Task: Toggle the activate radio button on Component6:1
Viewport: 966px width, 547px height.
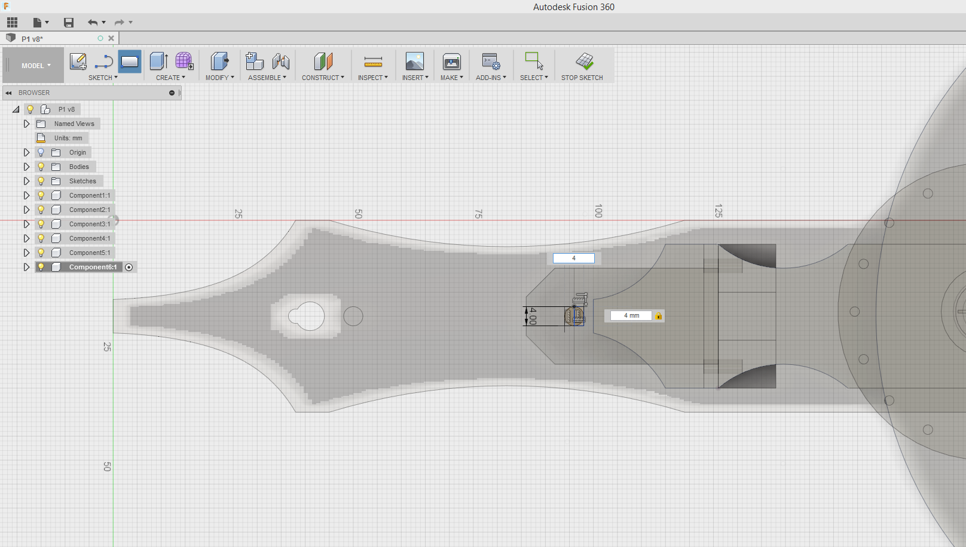Action: 129,267
